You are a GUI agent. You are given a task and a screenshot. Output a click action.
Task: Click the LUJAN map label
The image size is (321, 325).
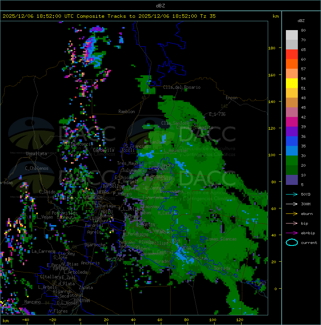pos(96,218)
